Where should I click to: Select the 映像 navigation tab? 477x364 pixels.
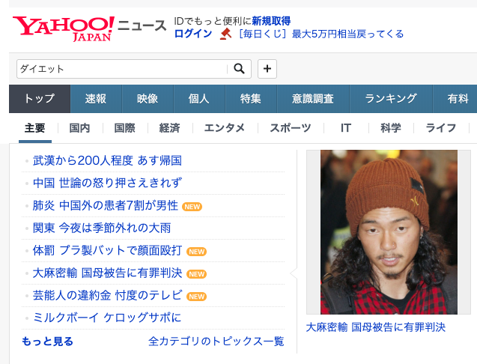(x=148, y=99)
